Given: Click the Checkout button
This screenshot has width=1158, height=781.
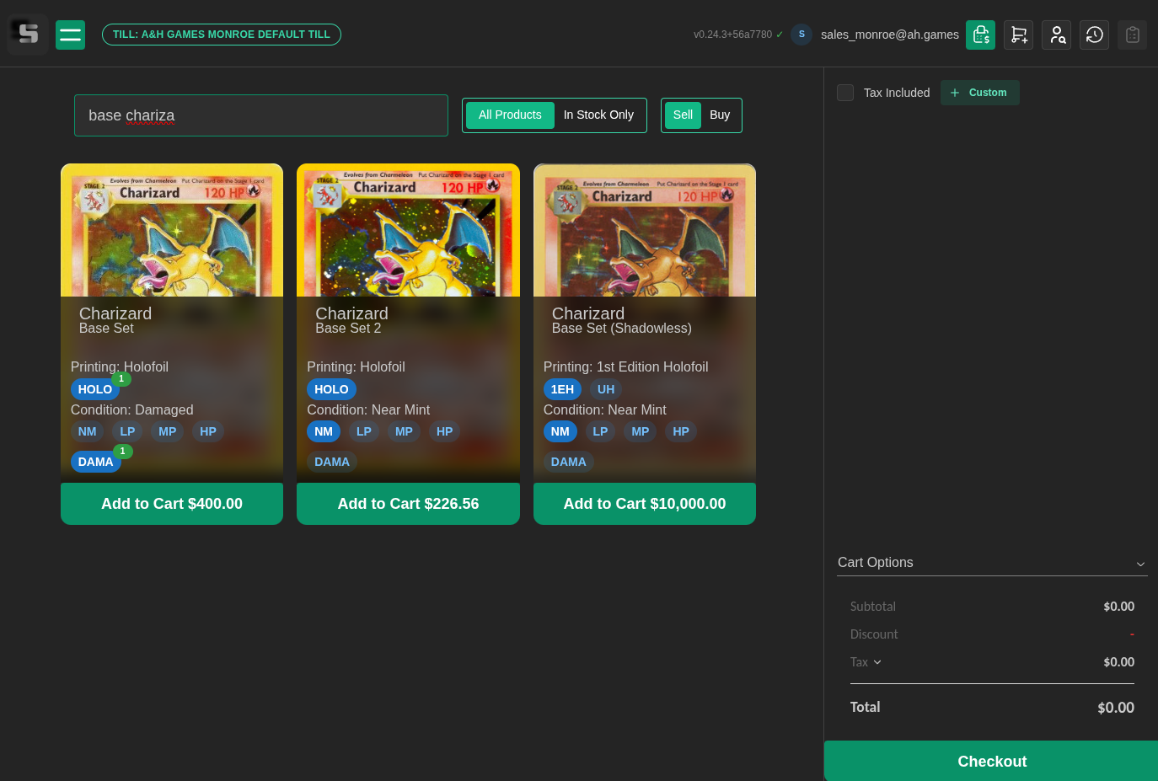Looking at the screenshot, I should [x=991, y=761].
